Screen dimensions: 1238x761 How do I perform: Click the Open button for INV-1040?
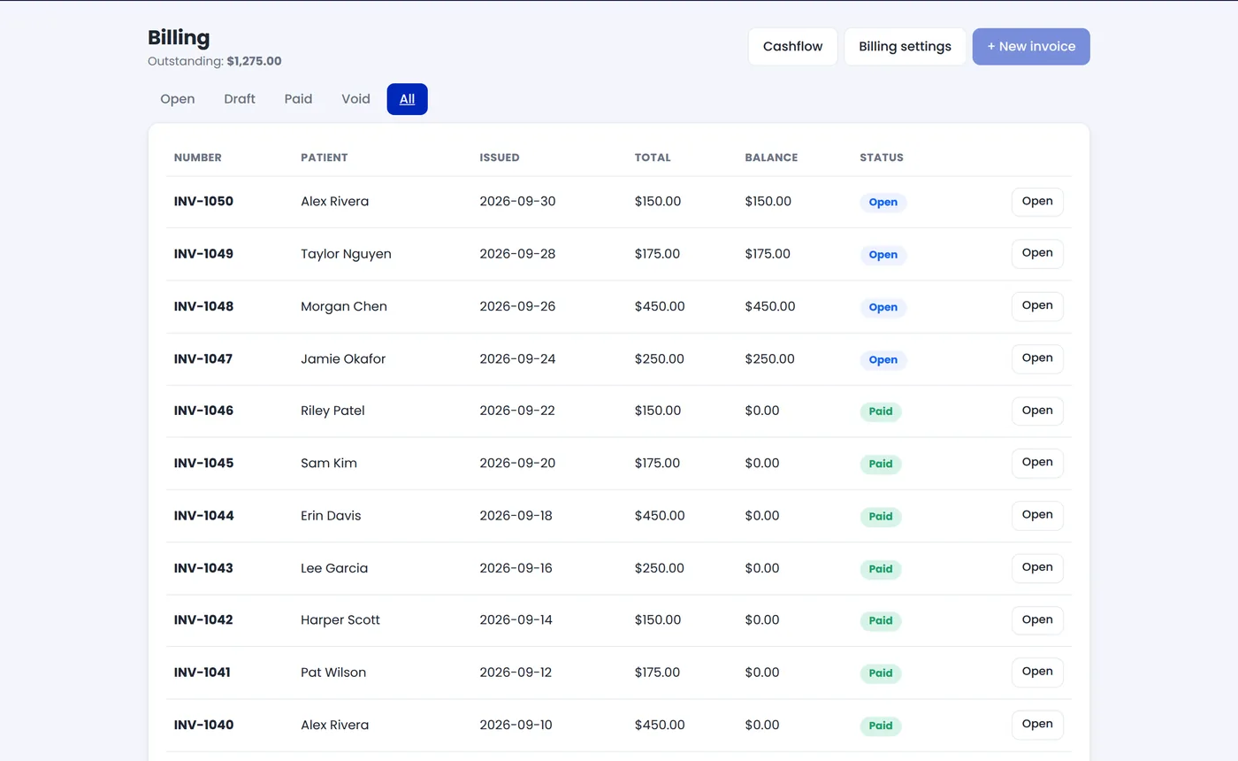click(x=1037, y=725)
